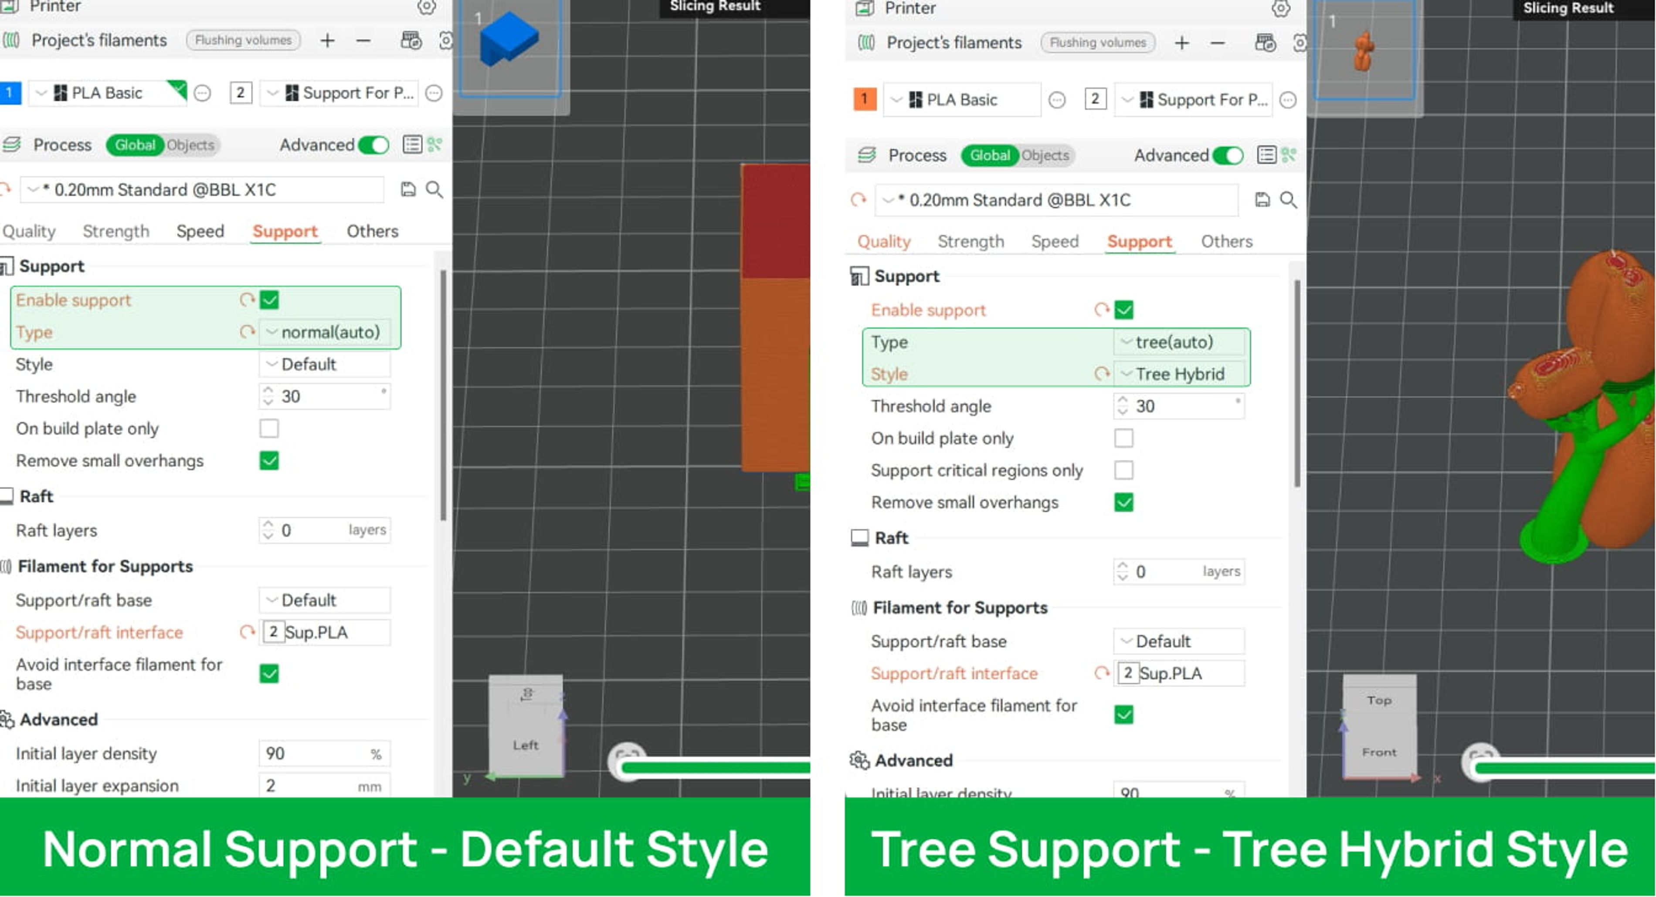Toggle Advanced switch in right panel
Screen dimensions: 1656x897
click(x=1228, y=155)
